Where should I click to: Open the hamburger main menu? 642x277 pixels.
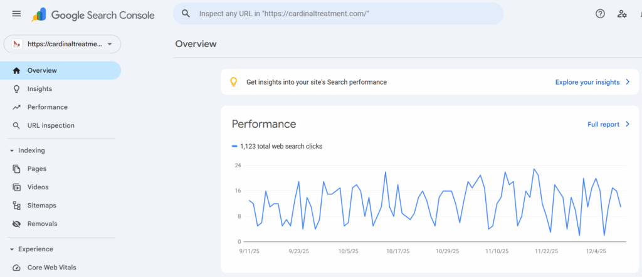[x=16, y=14]
